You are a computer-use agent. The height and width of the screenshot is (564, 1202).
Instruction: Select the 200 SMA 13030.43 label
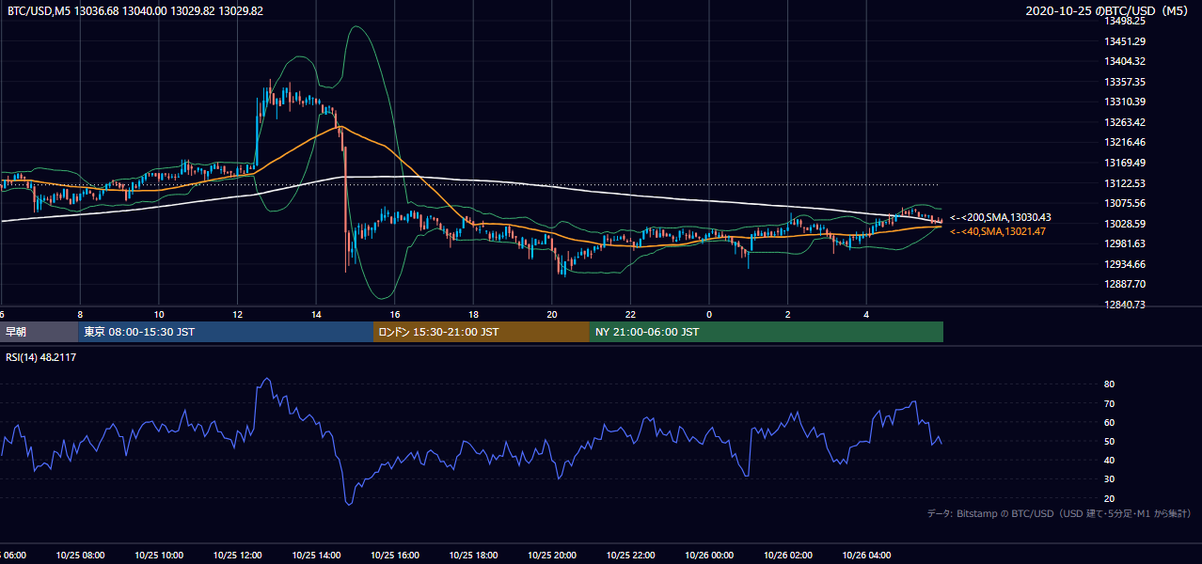(x=1001, y=217)
